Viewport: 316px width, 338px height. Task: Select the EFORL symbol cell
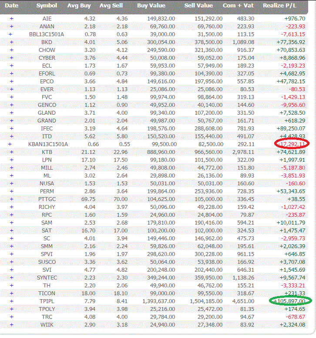click(x=47, y=74)
